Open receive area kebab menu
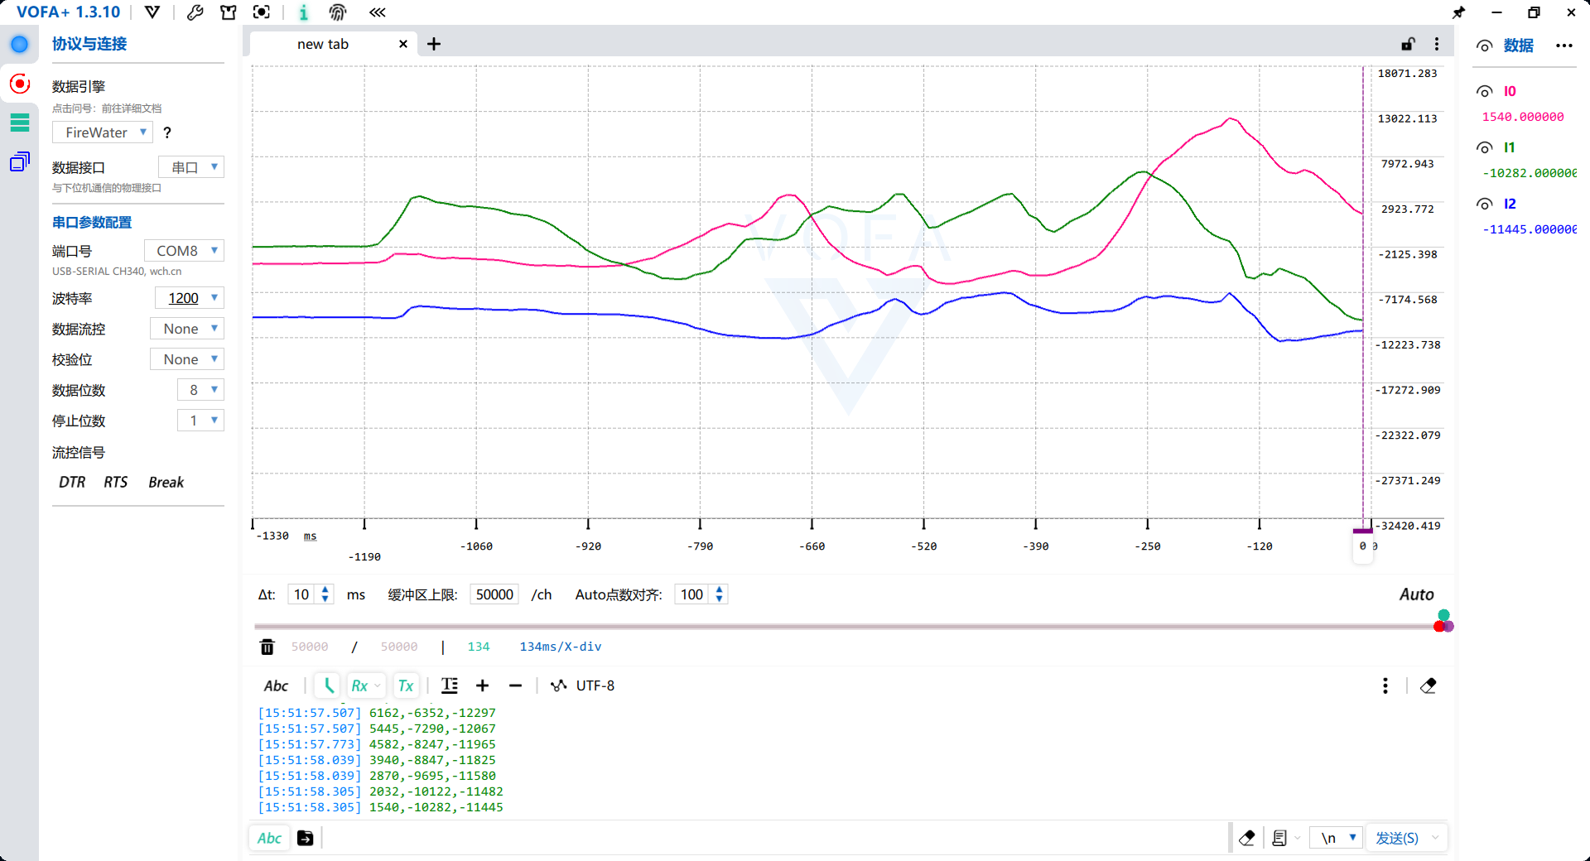Image resolution: width=1590 pixels, height=861 pixels. (1385, 685)
